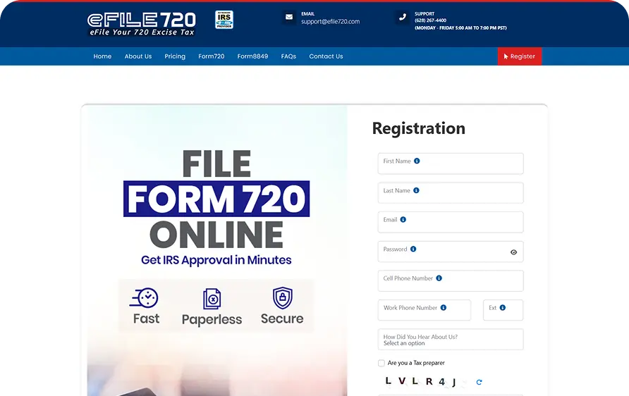Screen dimensions: 629x396
Task: Click the IRS authorized provider badge
Action: [224, 20]
